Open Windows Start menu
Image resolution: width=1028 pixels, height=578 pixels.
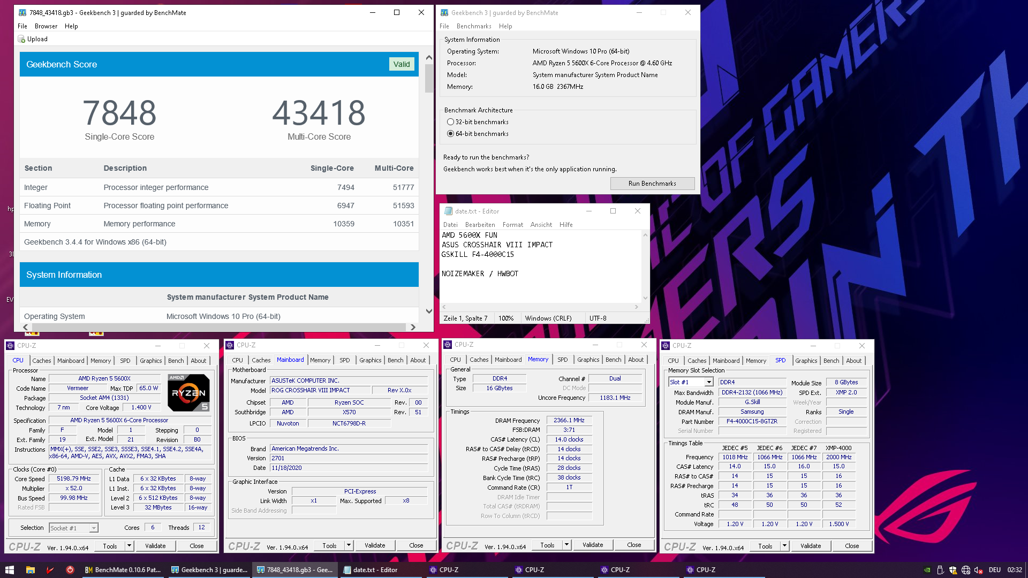(x=10, y=570)
